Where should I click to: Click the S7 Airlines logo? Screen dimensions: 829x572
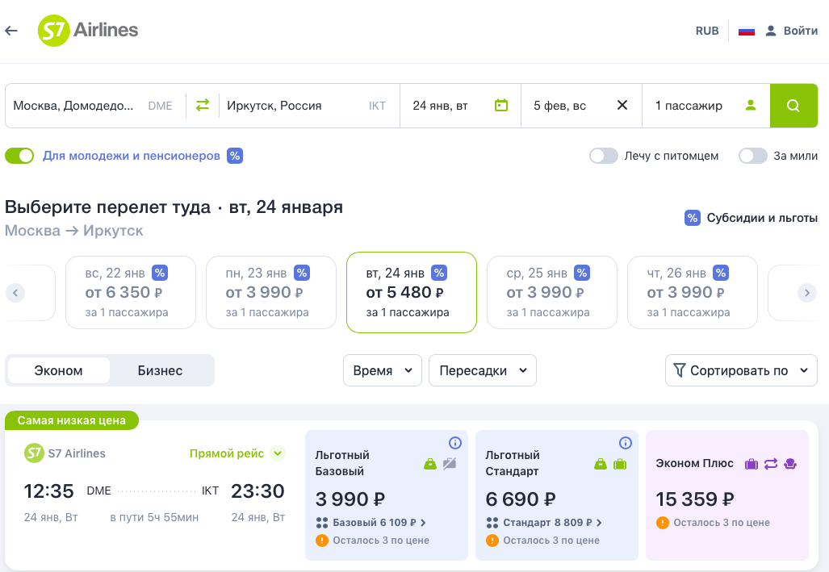point(88,31)
